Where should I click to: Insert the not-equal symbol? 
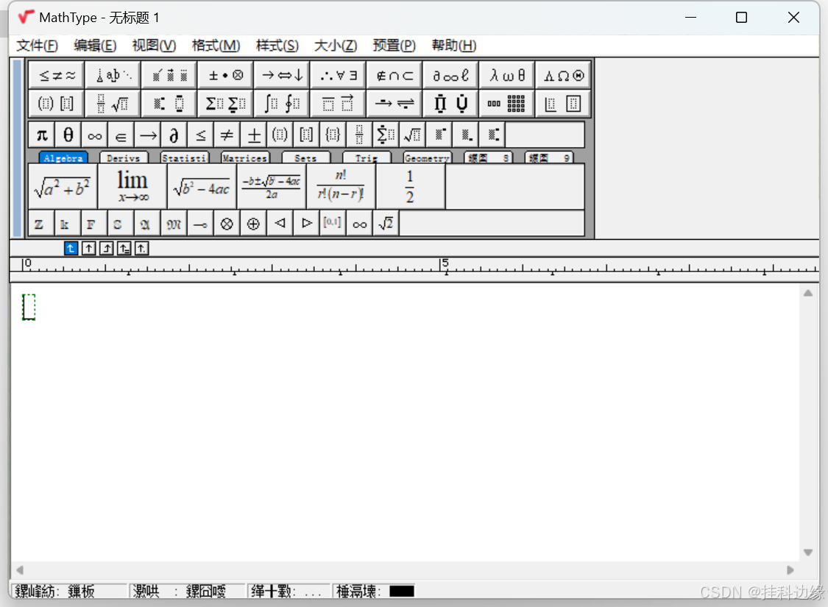coord(227,135)
